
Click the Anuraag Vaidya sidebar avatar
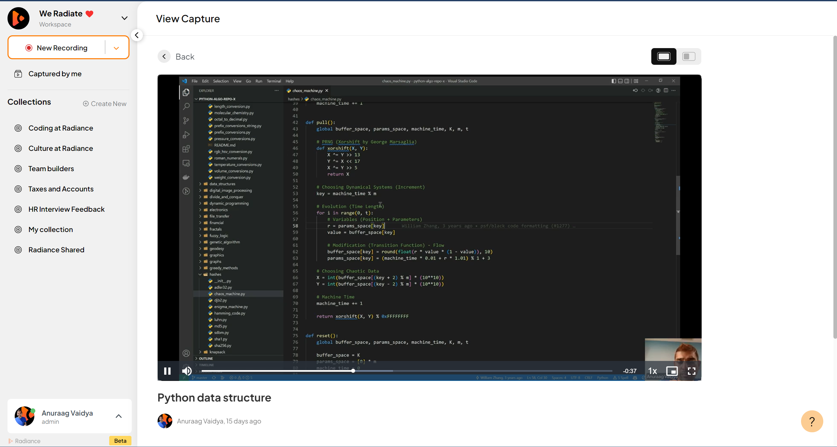[25, 416]
